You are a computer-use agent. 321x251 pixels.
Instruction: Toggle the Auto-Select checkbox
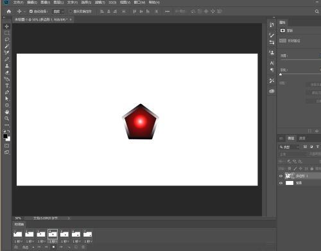[x=31, y=12]
